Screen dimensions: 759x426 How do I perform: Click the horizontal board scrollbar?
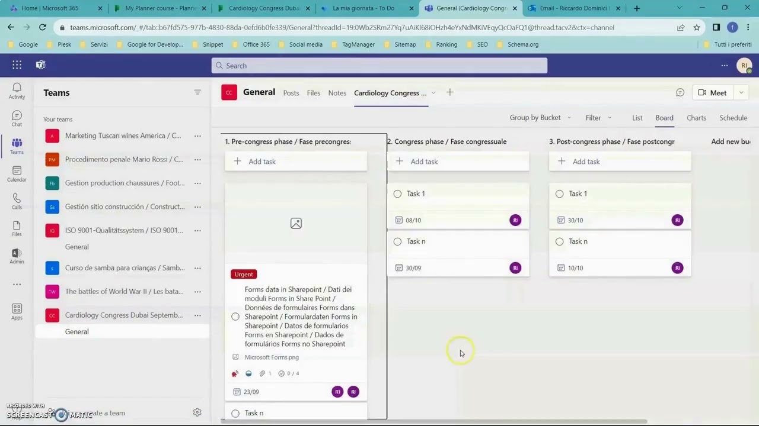point(434,421)
